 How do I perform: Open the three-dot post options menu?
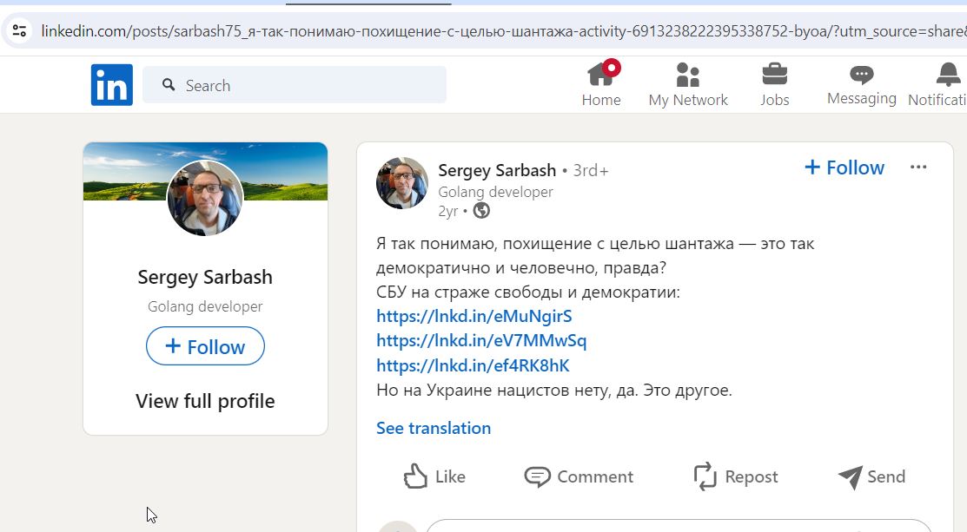(x=918, y=167)
